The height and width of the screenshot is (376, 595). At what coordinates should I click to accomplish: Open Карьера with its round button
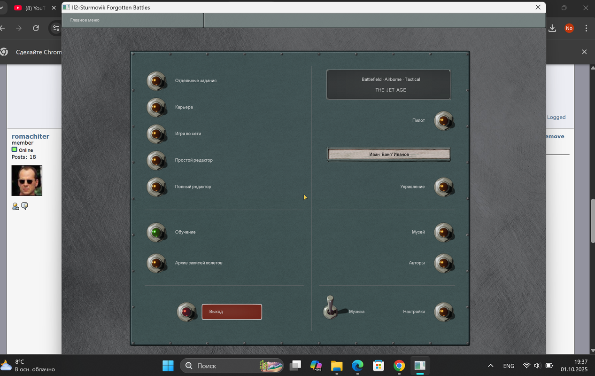click(156, 108)
